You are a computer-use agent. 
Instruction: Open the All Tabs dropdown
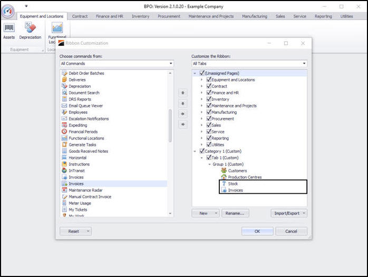(x=304, y=64)
